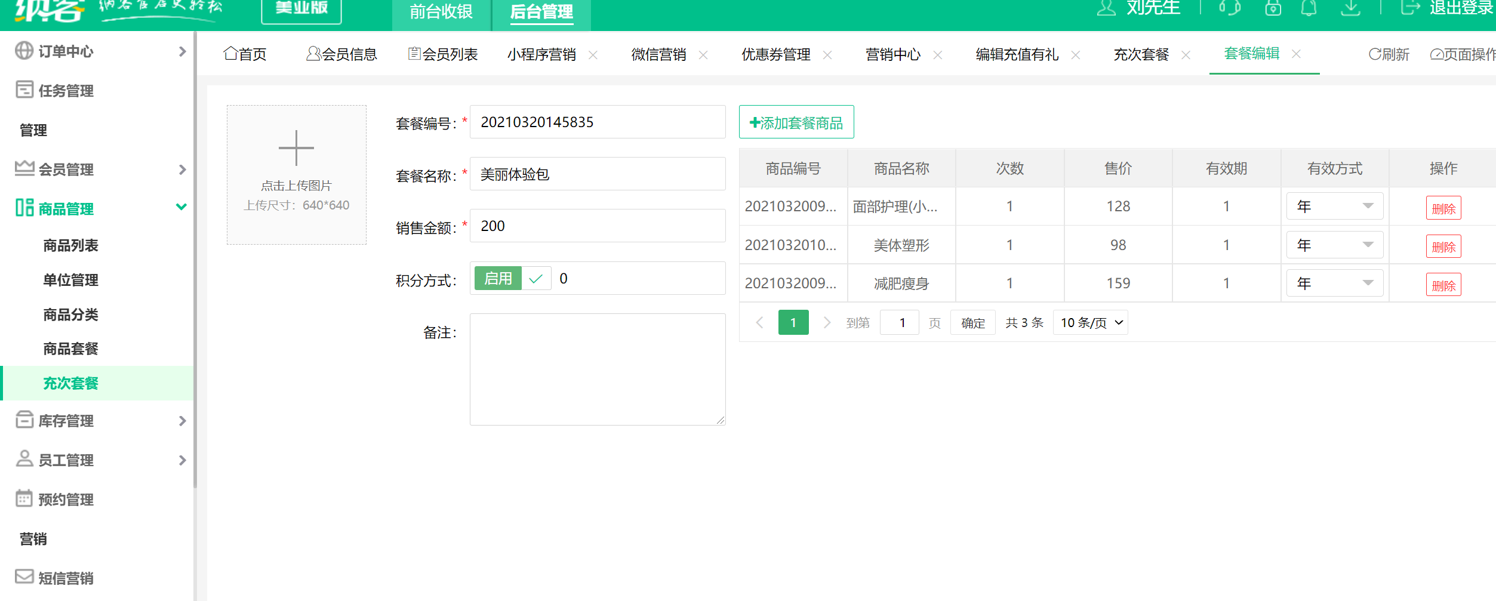Select 商品套餐 in the sidebar
Image resolution: width=1496 pixels, height=601 pixels.
pos(70,349)
